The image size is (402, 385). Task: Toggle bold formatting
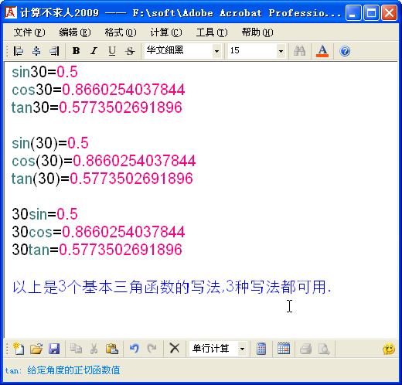pos(76,51)
